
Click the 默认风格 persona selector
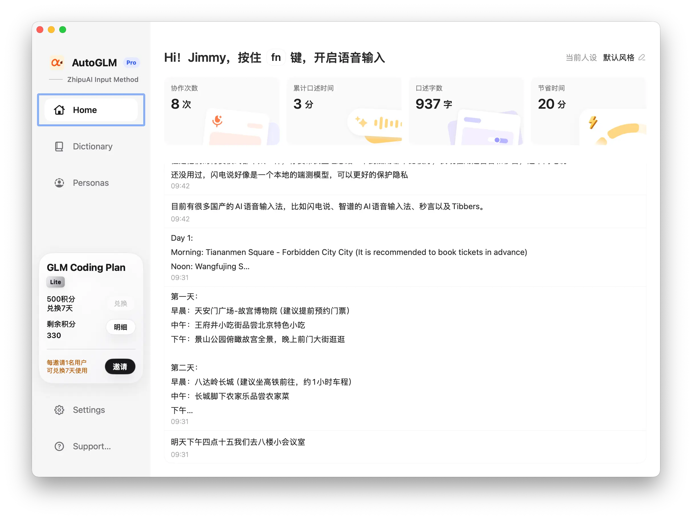pyautogui.click(x=619, y=57)
